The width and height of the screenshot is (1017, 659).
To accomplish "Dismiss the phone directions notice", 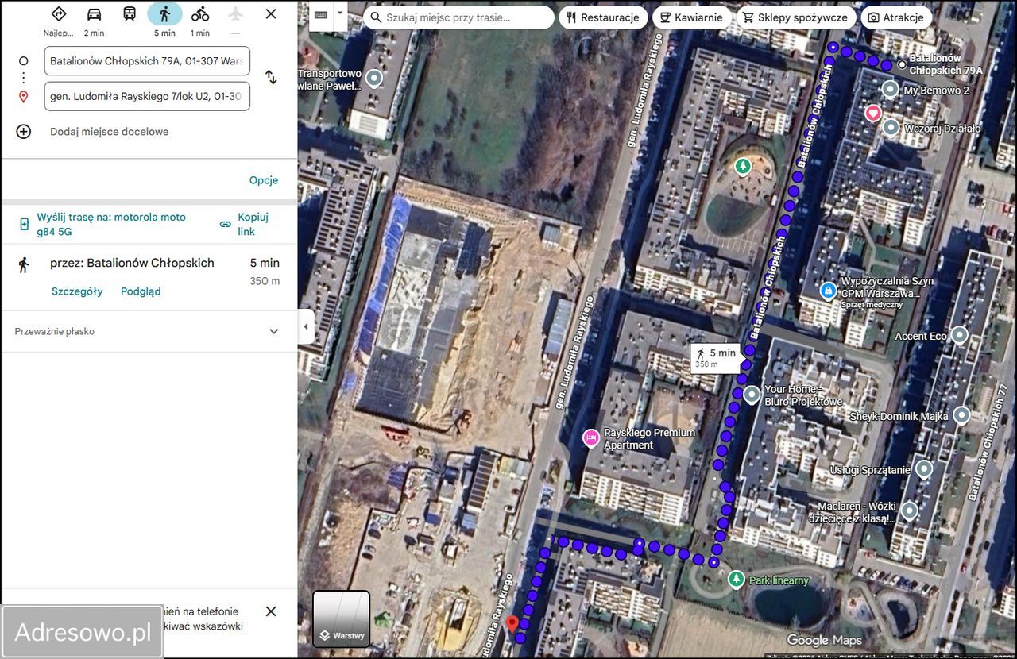I will point(271,611).
